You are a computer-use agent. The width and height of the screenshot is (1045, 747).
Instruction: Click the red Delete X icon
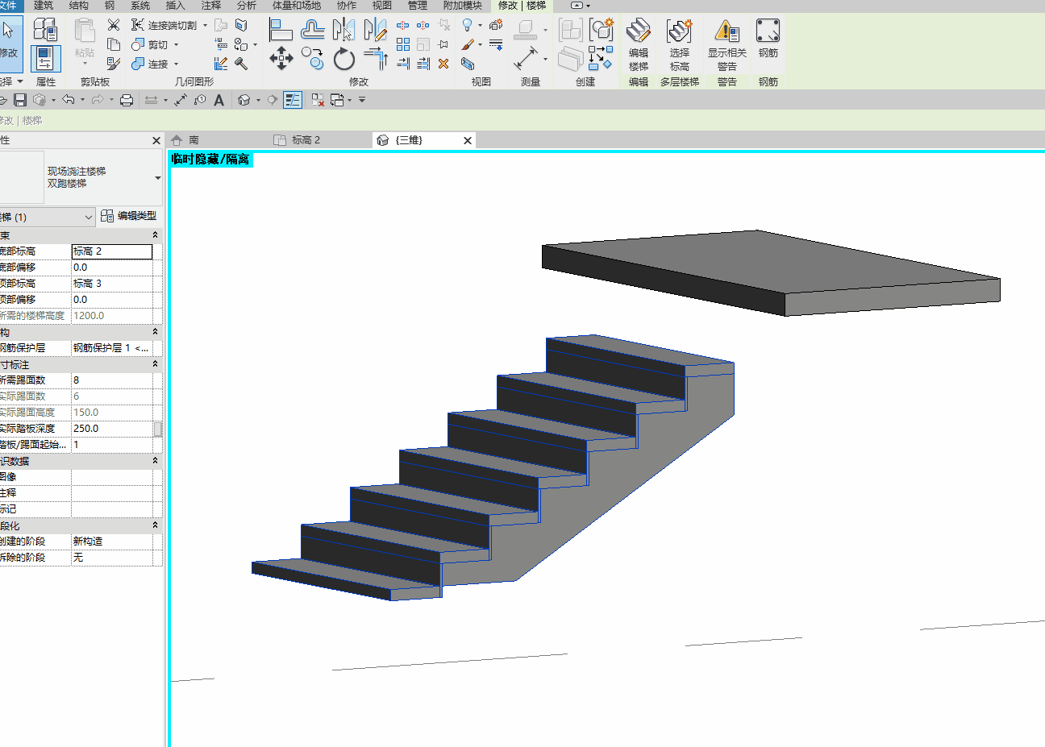(x=443, y=64)
